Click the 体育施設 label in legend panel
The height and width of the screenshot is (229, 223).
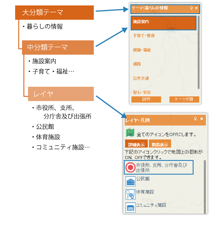[x=145, y=192]
